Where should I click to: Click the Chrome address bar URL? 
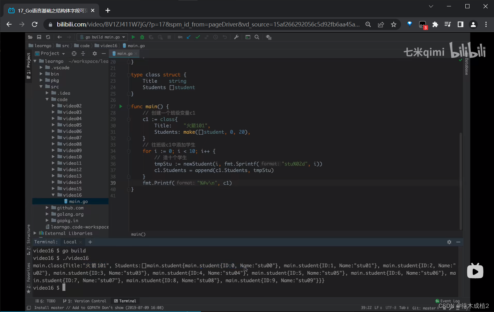pyautogui.click(x=208, y=24)
